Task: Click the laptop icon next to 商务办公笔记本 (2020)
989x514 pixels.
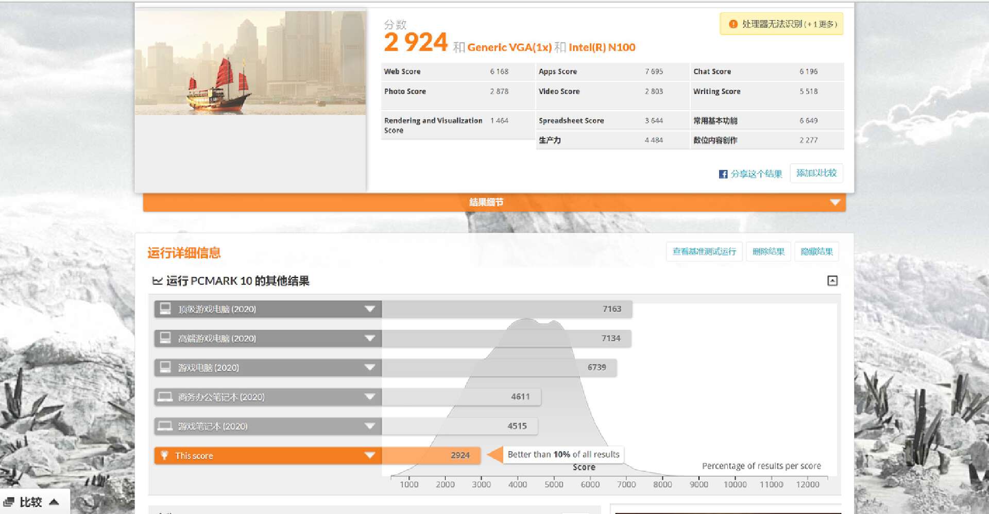Action: coord(165,397)
